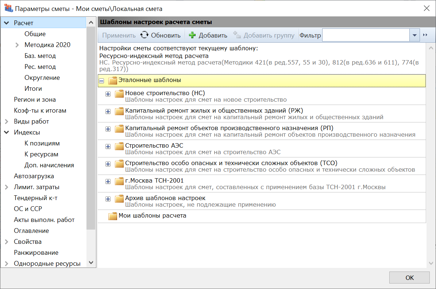This screenshot has width=436, height=289.
Task: Expand the Строительство АЭС folder
Action: (x=108, y=147)
